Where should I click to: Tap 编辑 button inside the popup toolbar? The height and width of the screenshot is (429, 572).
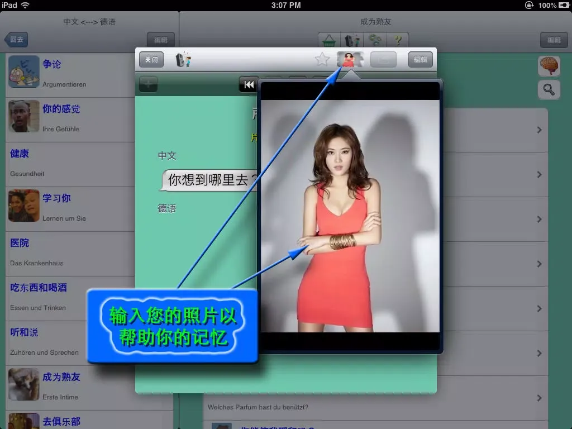click(420, 59)
